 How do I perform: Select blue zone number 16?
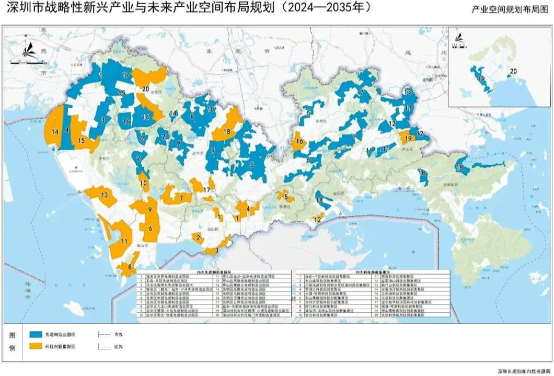pyautogui.click(x=126, y=121)
